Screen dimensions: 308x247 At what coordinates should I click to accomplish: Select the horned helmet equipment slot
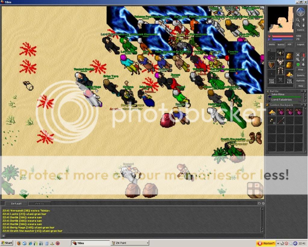click(281, 53)
